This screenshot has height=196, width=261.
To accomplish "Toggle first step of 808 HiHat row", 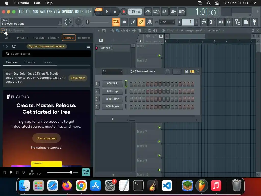I will (x=131, y=99).
